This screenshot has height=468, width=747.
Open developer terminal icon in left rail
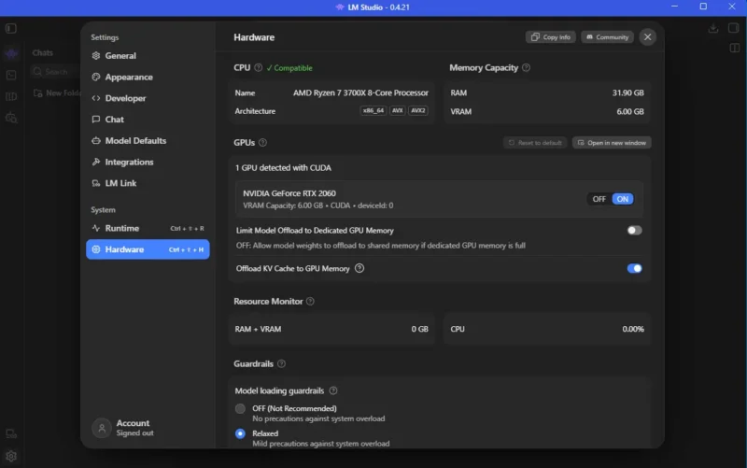11,76
